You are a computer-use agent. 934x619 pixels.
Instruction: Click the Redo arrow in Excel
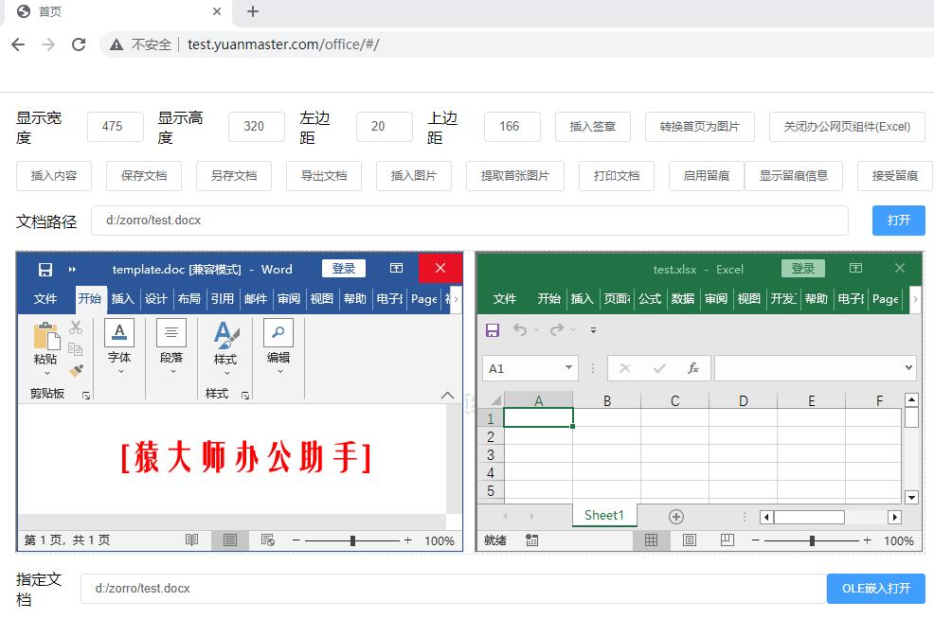pyautogui.click(x=557, y=329)
